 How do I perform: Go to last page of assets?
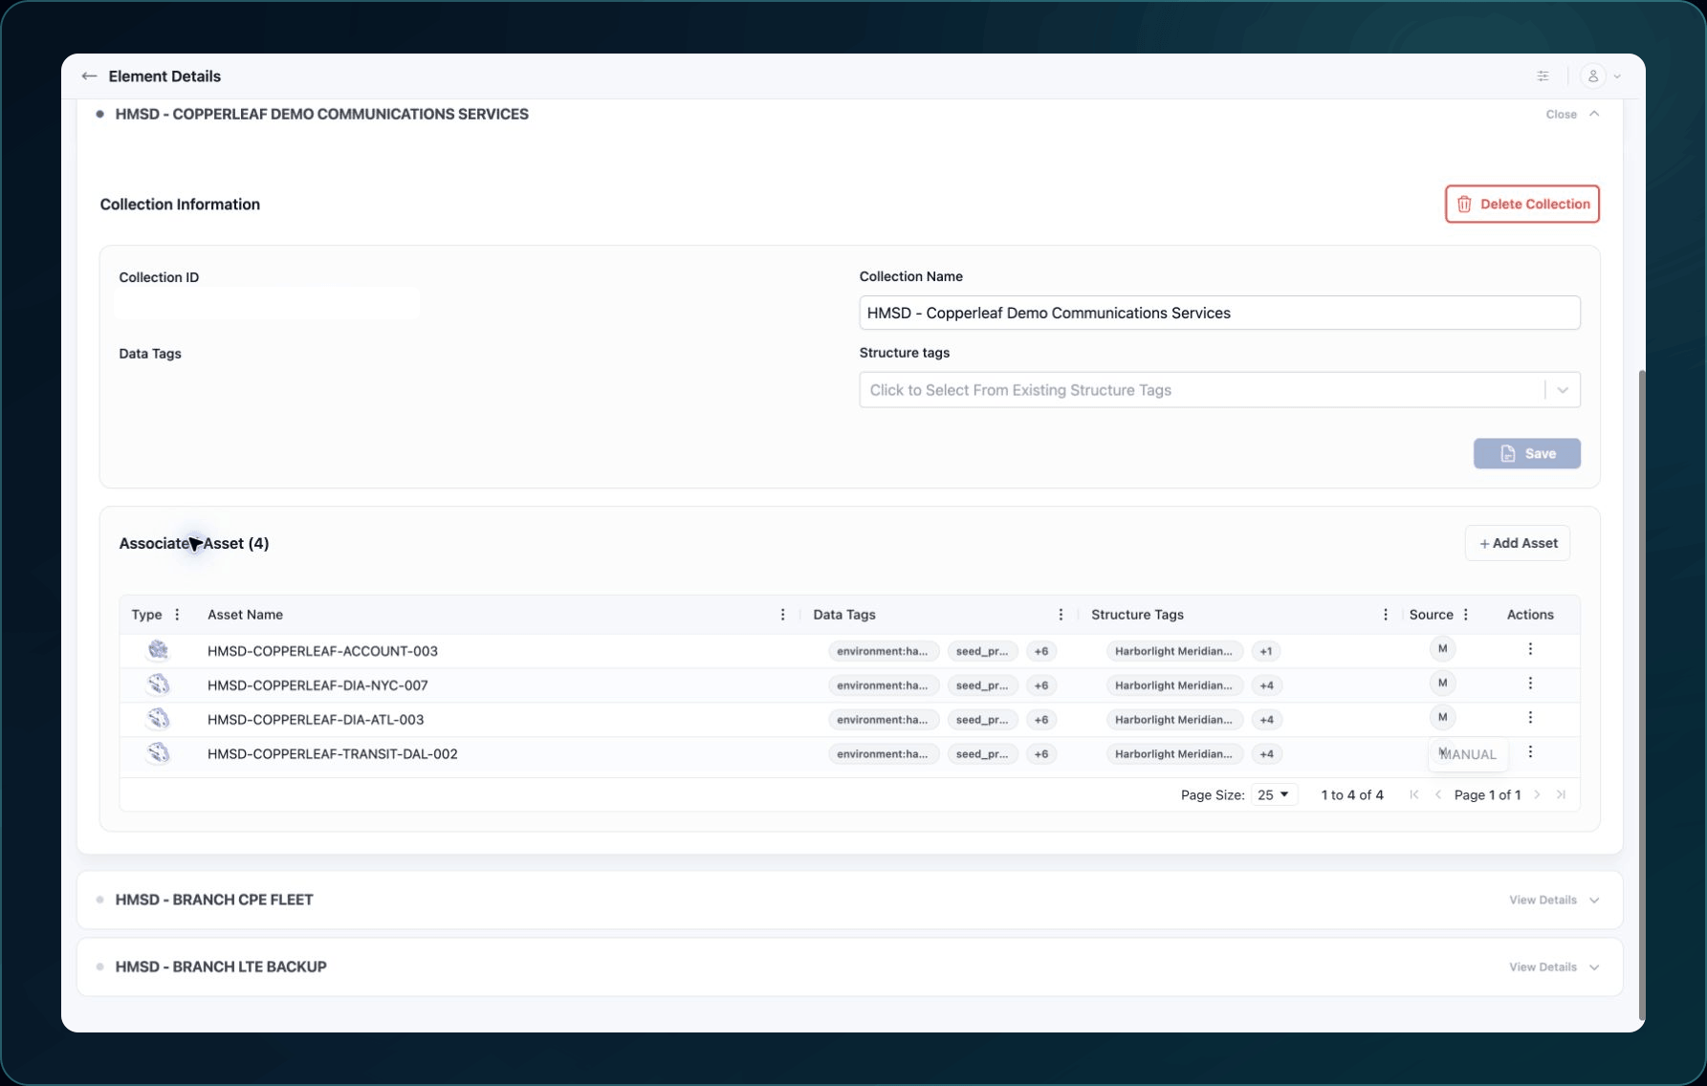(1561, 795)
